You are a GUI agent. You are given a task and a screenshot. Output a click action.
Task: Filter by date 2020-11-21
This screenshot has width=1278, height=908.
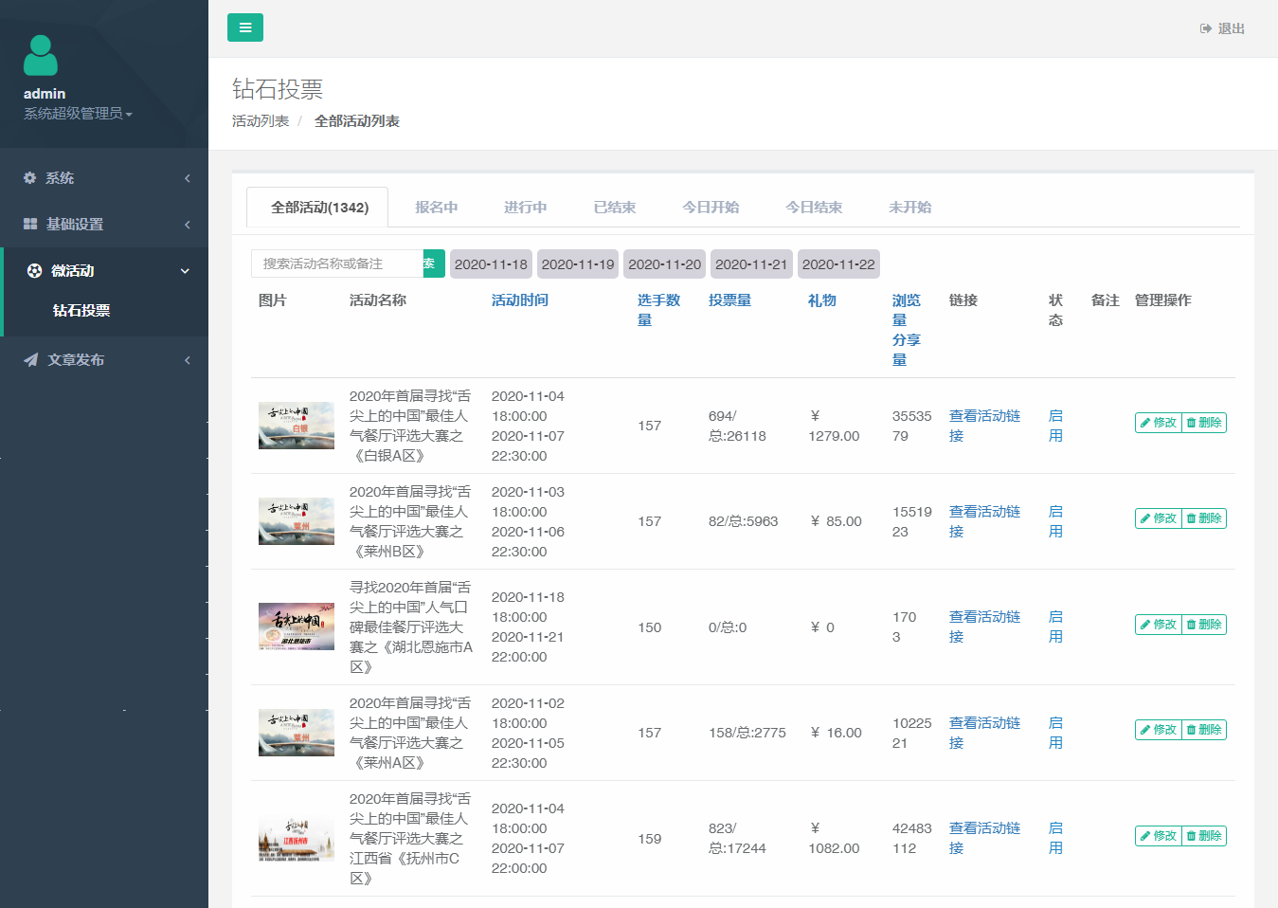pyautogui.click(x=751, y=264)
